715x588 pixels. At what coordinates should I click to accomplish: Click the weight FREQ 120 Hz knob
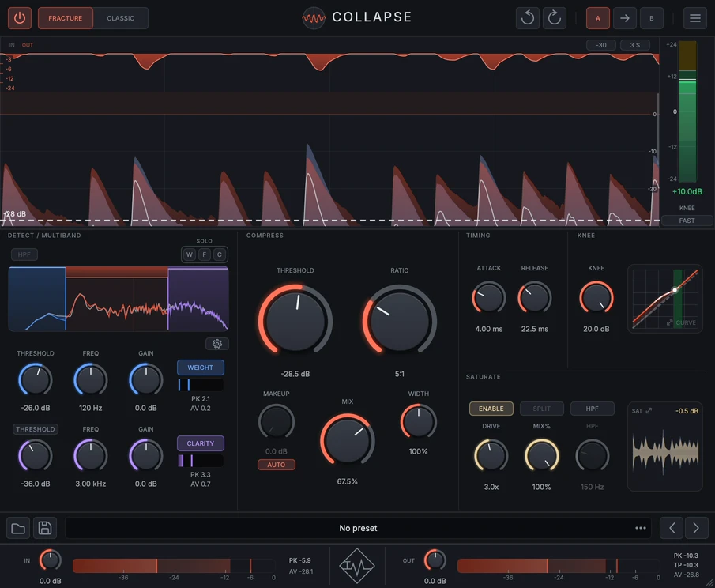pos(90,380)
